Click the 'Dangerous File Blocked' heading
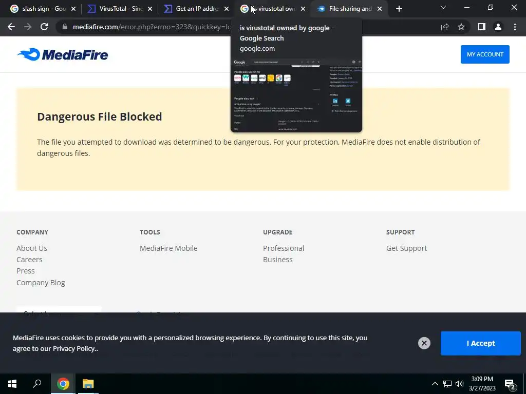Screen dimensions: 526x394 click(x=99, y=116)
